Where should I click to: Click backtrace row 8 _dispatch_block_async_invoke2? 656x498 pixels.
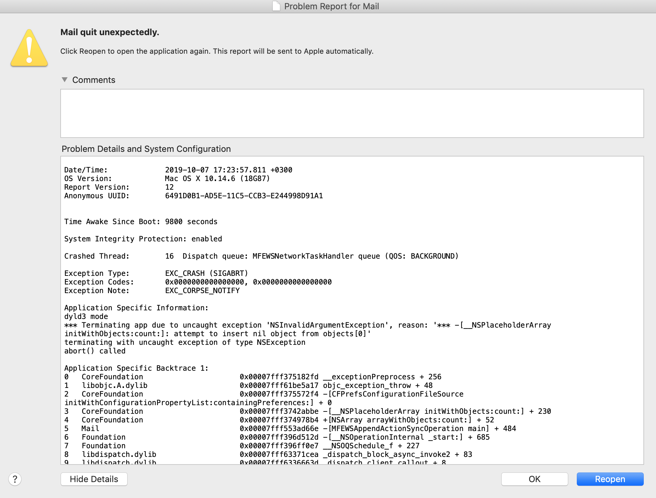[x=268, y=454]
